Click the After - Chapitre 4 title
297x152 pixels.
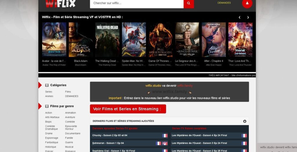point(214,61)
